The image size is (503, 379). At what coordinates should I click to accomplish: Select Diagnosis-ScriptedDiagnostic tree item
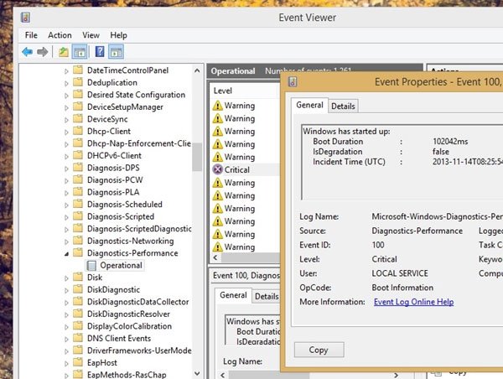tap(139, 229)
